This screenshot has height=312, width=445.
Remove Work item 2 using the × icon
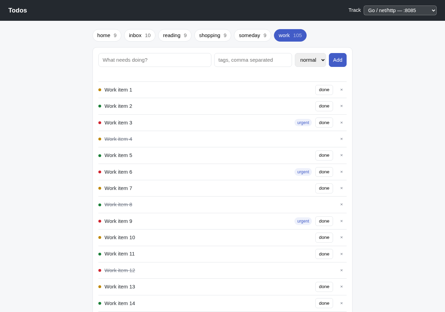[x=341, y=106]
